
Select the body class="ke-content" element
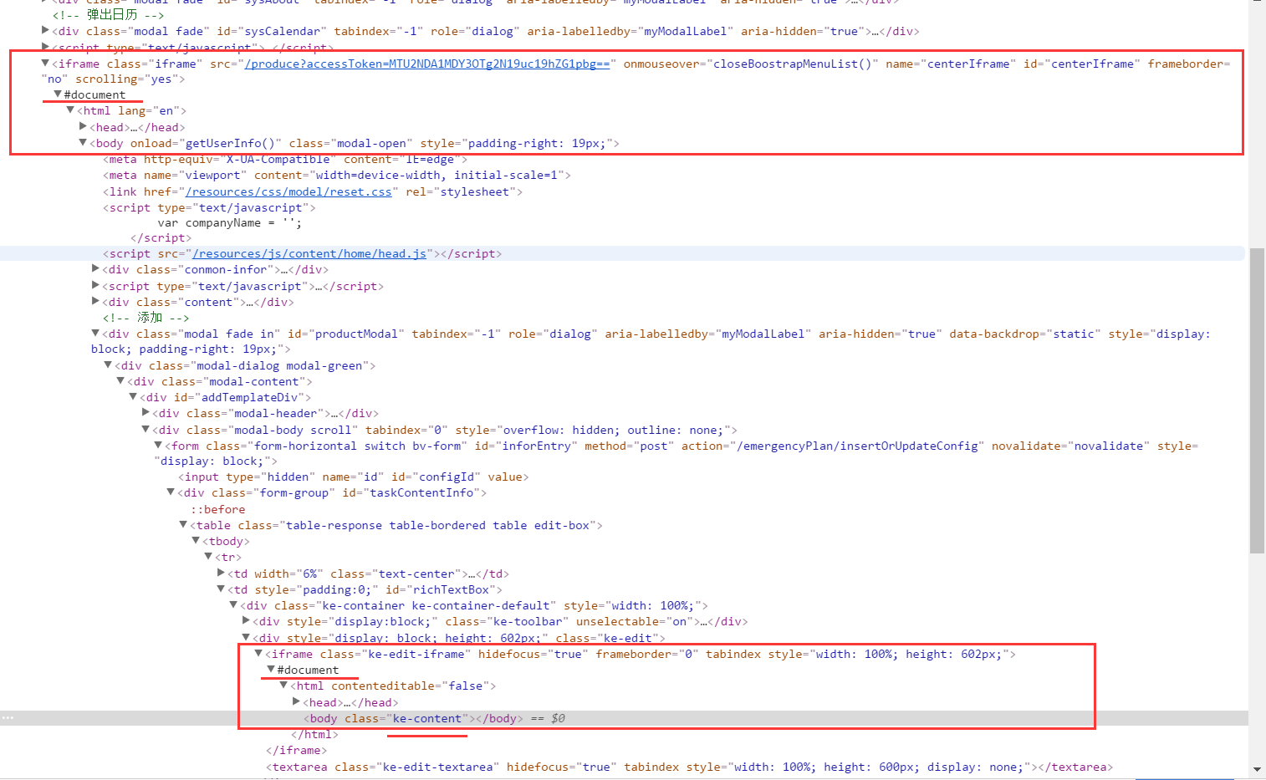pos(413,718)
